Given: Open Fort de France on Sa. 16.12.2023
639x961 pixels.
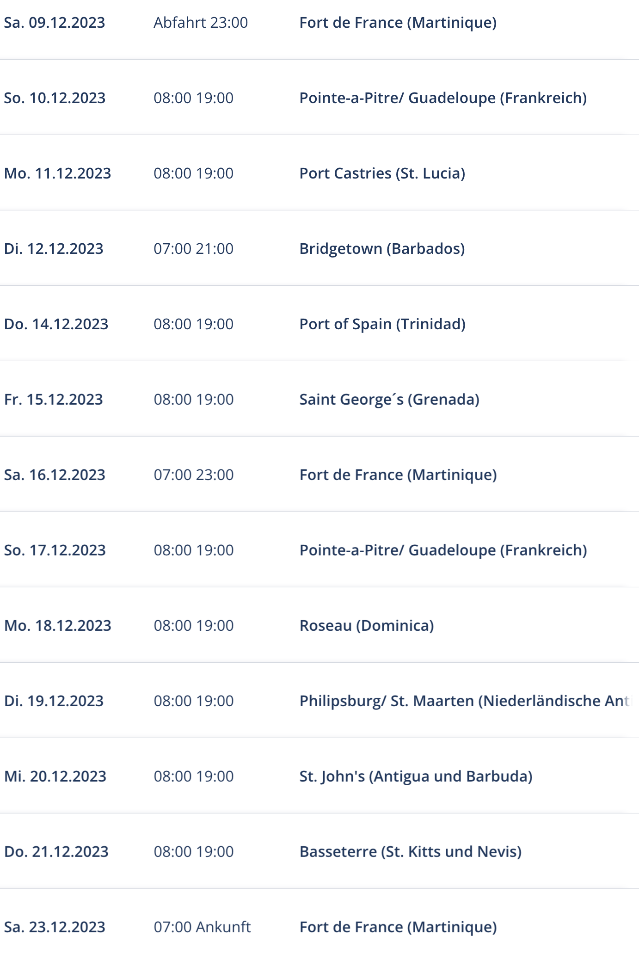Looking at the screenshot, I should (398, 475).
